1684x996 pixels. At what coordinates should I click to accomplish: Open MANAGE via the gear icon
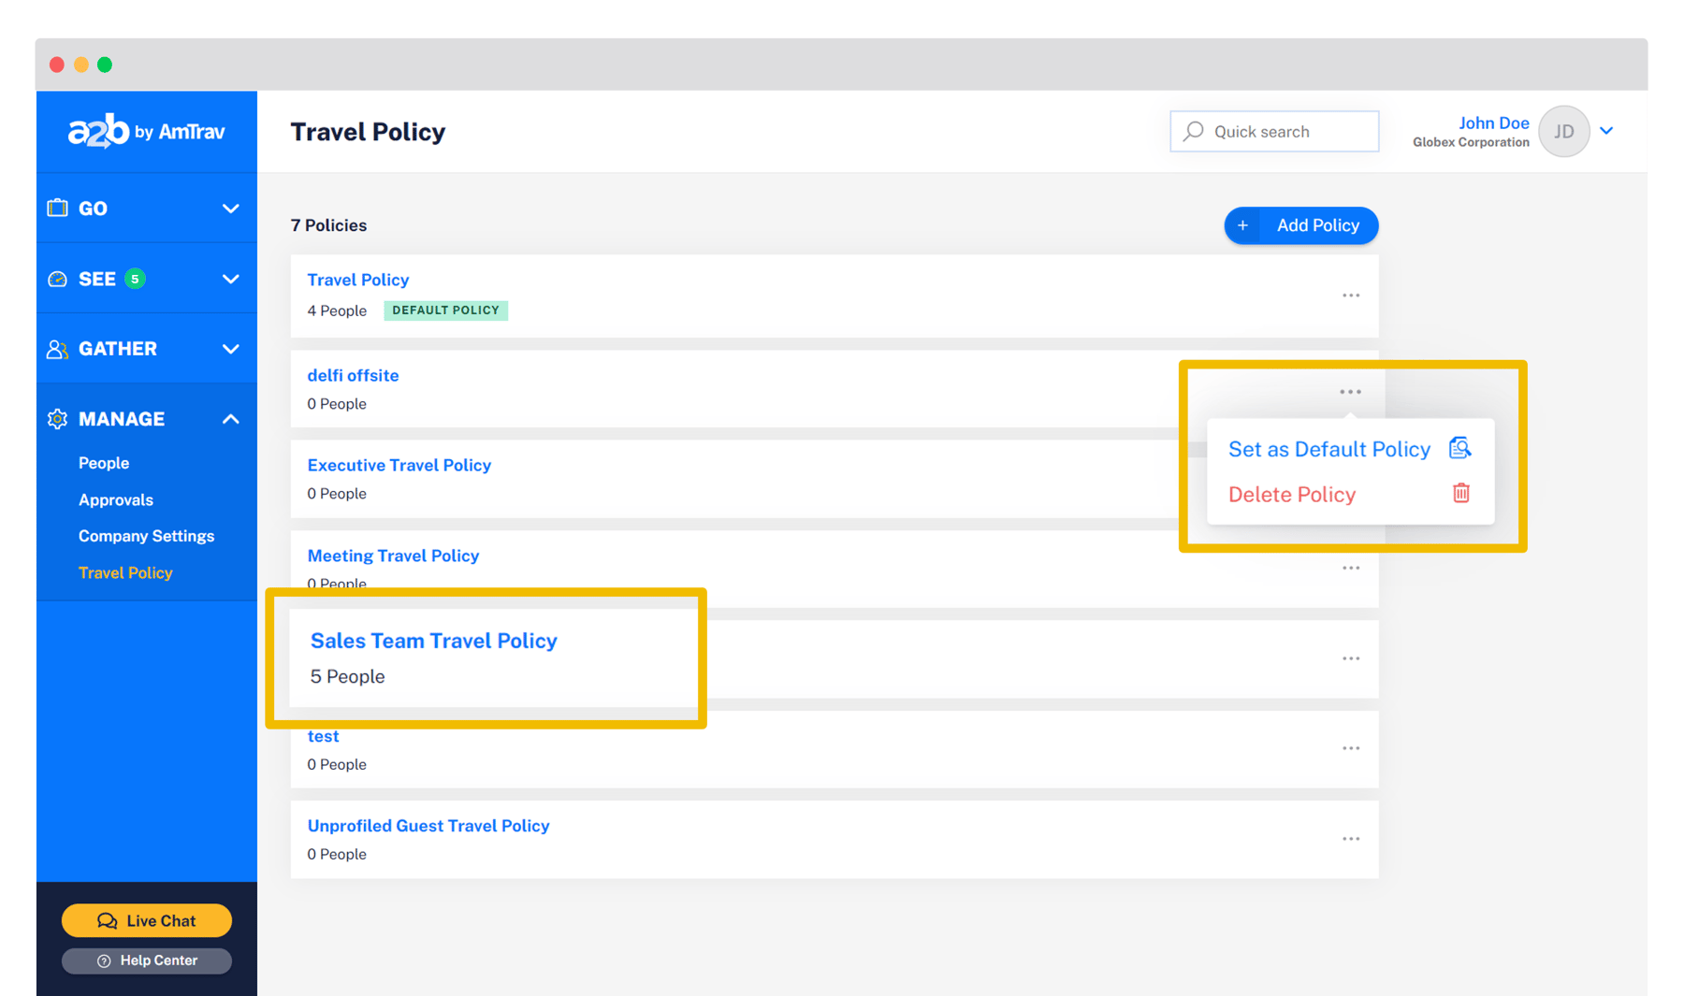(58, 418)
